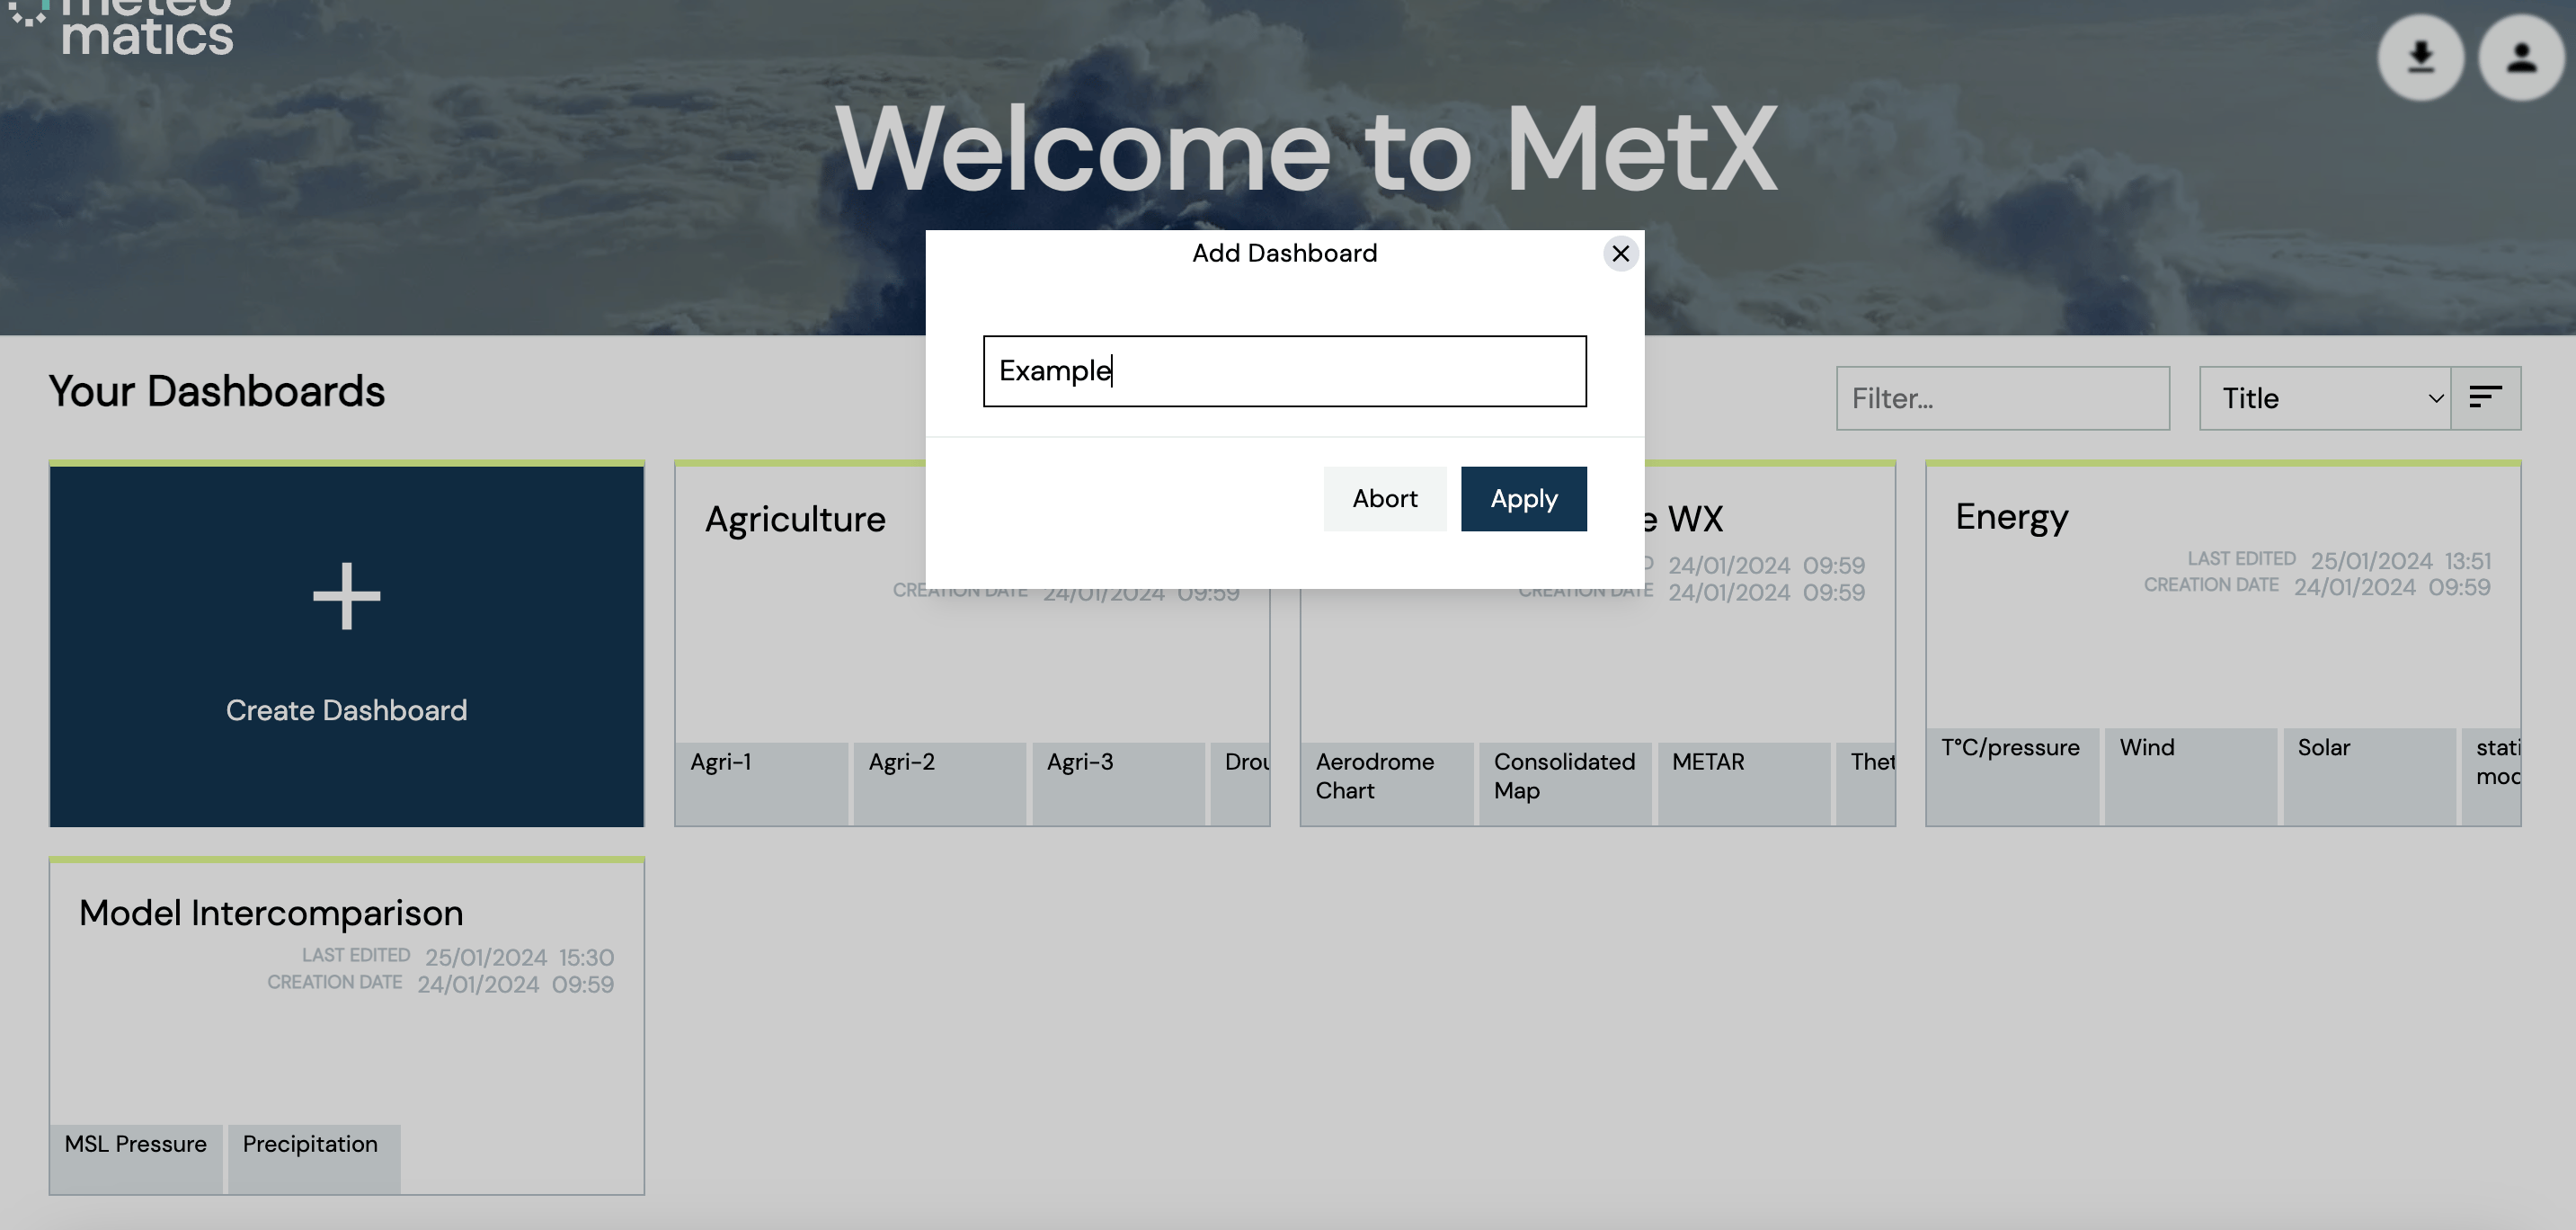Viewport: 2576px width, 1230px height.
Task: Open the Precipitation tab
Action: point(314,1159)
